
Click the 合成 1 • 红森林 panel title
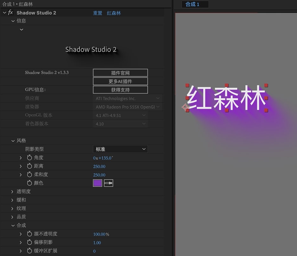(x=17, y=4)
